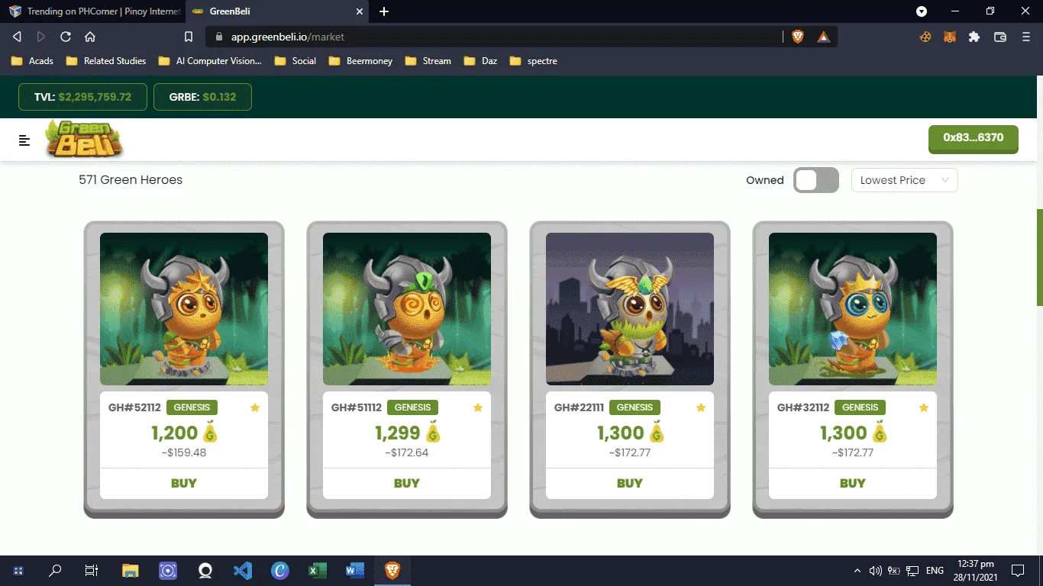Open the Extensions puzzle-piece menu
The height and width of the screenshot is (586, 1043).
click(974, 37)
